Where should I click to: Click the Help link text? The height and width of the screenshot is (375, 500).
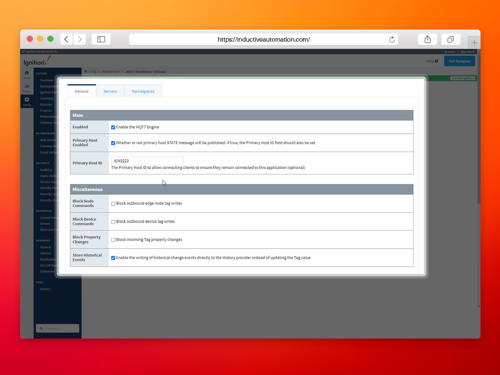point(430,61)
